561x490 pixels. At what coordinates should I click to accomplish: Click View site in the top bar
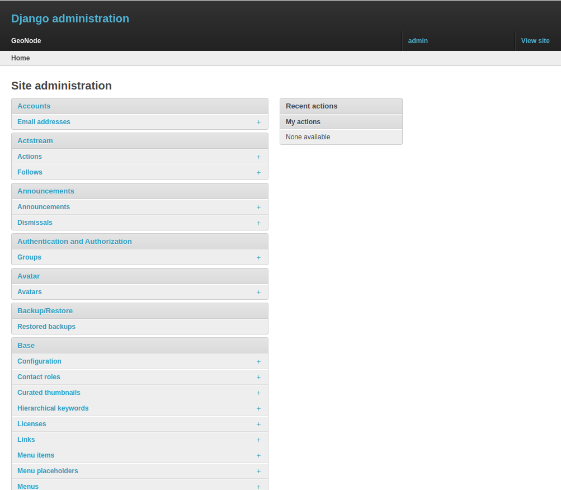pyautogui.click(x=535, y=41)
